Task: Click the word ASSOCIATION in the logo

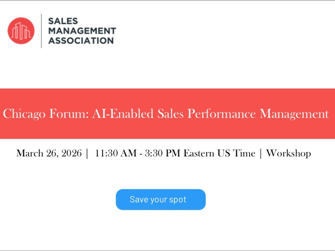Action: coord(81,41)
